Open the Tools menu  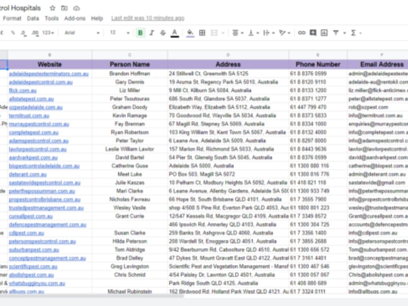51,18
